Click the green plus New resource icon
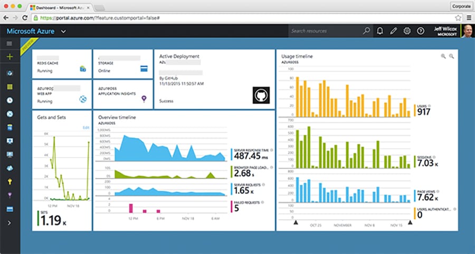The height and width of the screenshot is (254, 475). 9,57
